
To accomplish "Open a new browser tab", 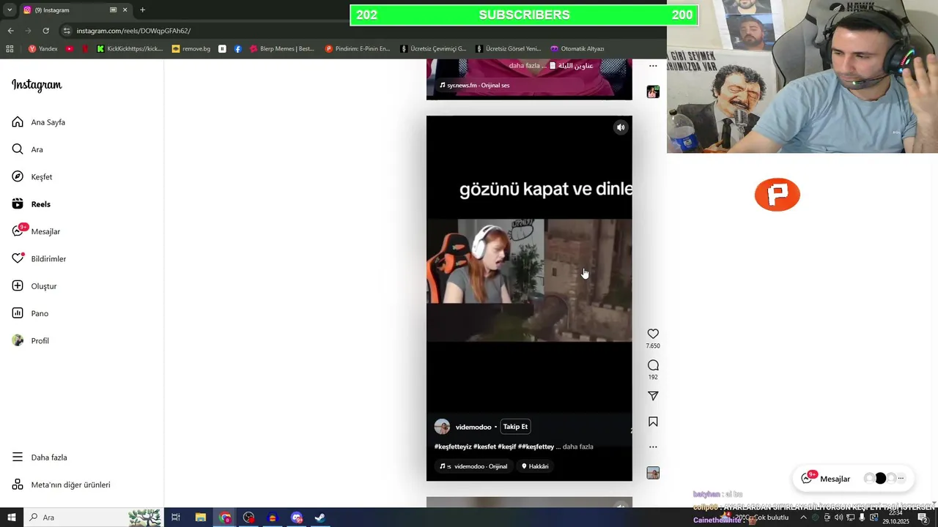I will point(142,10).
